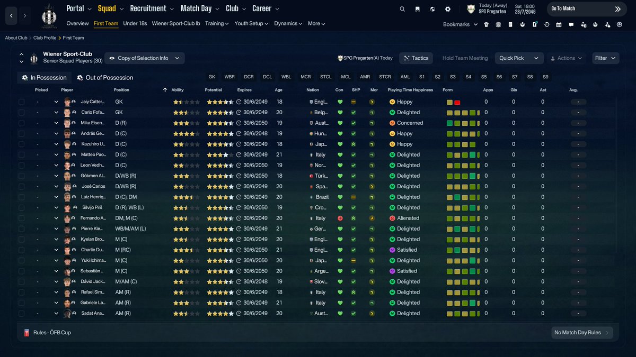Click Dávid Jack.'s ability star rating

tap(187, 281)
